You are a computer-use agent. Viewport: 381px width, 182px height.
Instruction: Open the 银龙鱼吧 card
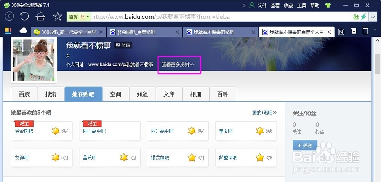tap(178, 158)
